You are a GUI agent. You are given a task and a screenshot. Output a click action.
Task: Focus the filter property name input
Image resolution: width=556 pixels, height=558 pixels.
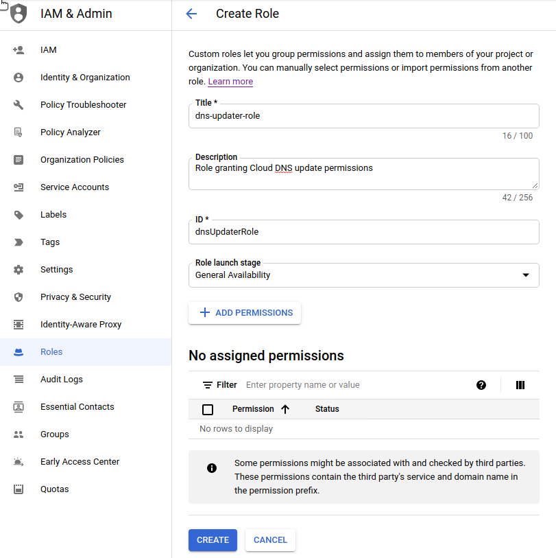tap(356, 385)
